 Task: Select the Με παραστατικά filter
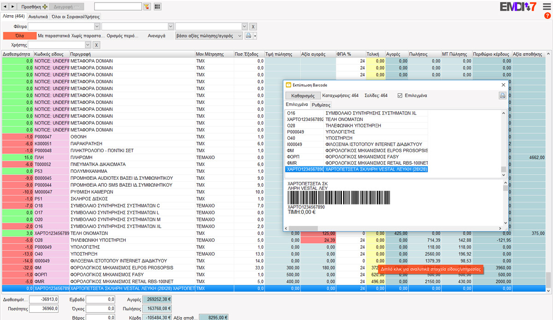53,35
